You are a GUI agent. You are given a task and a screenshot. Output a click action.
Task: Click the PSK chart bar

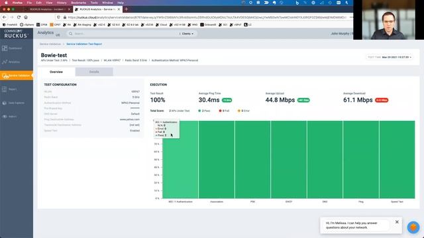coord(252,159)
